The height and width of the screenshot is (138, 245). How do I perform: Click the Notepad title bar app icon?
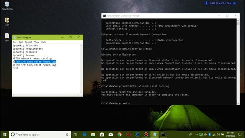15,38
